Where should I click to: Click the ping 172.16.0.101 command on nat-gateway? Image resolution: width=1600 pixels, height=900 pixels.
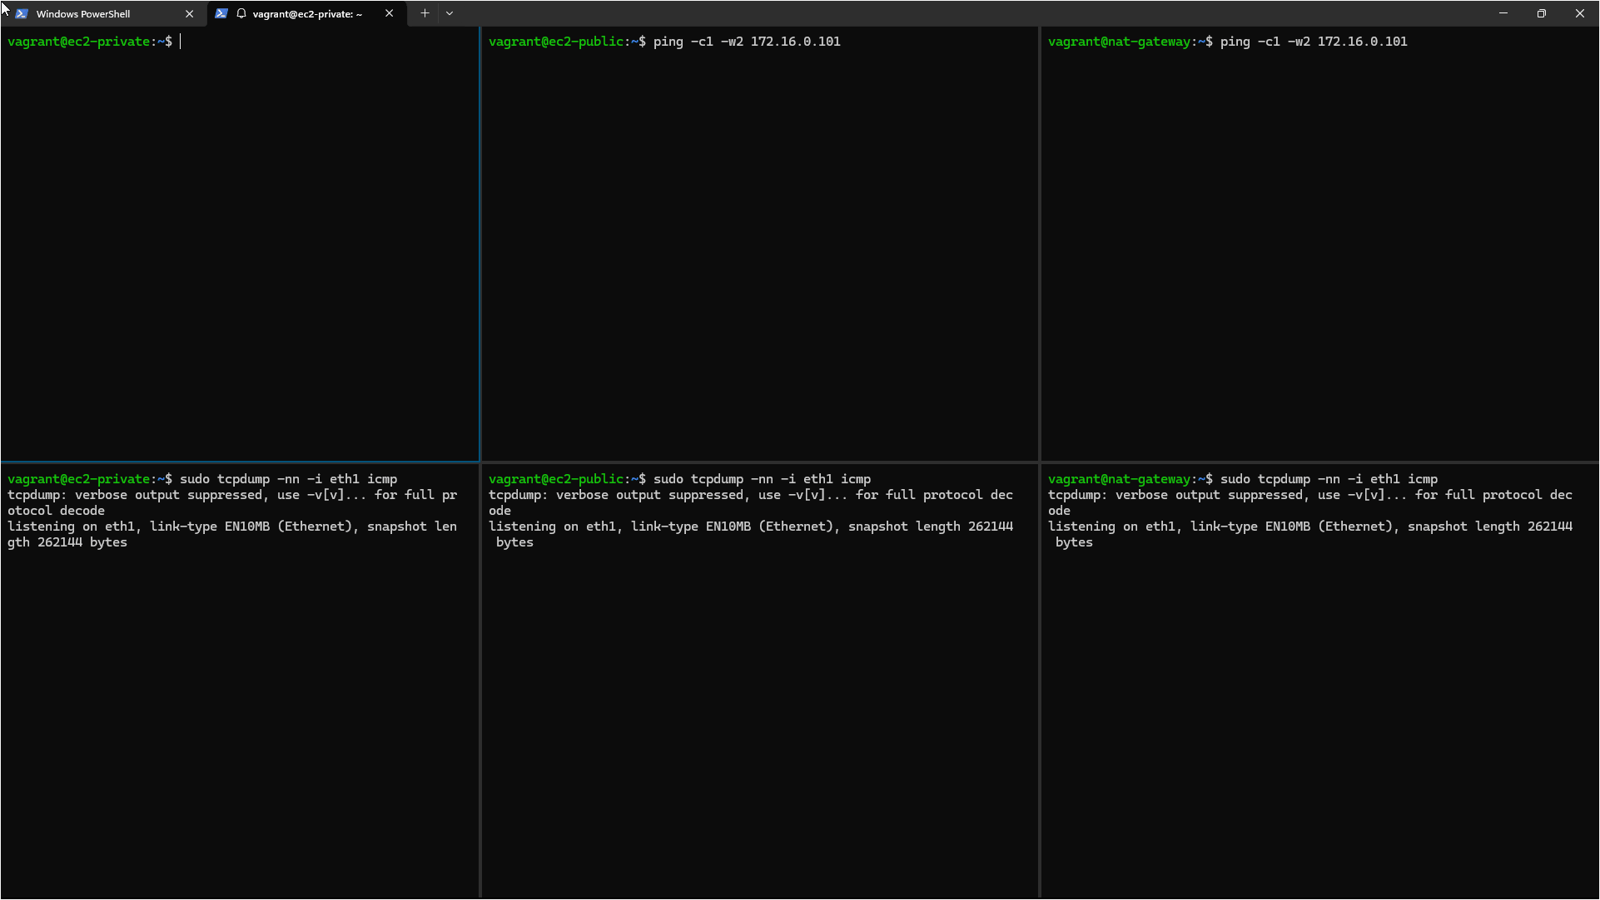coord(1314,42)
